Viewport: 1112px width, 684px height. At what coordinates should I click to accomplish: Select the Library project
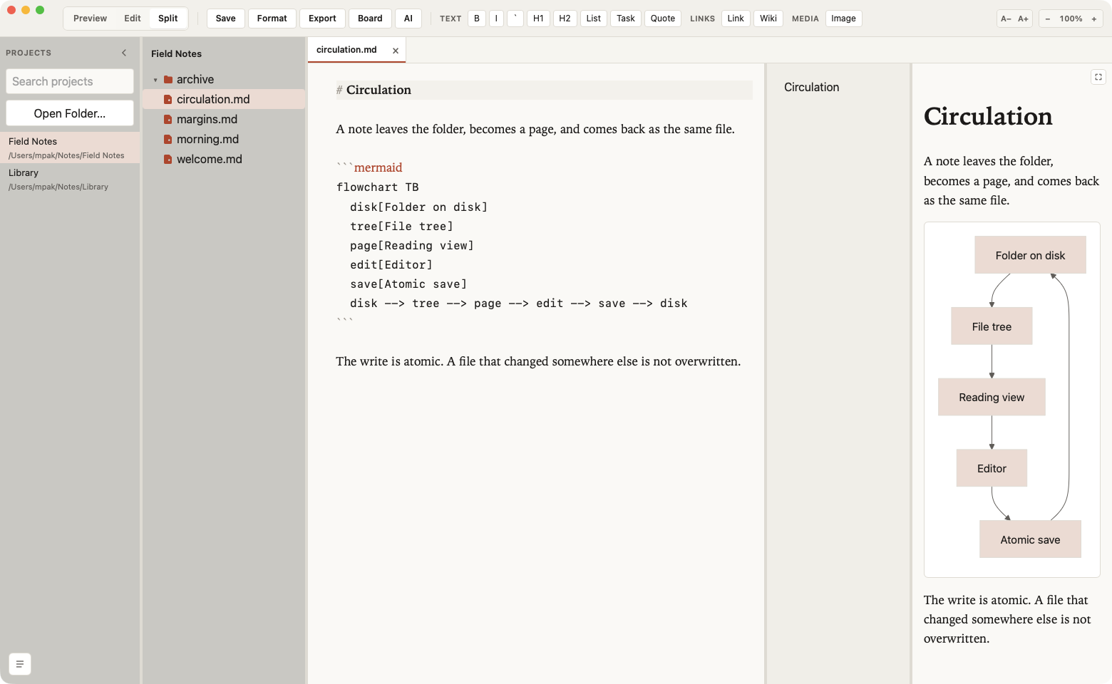coord(70,179)
